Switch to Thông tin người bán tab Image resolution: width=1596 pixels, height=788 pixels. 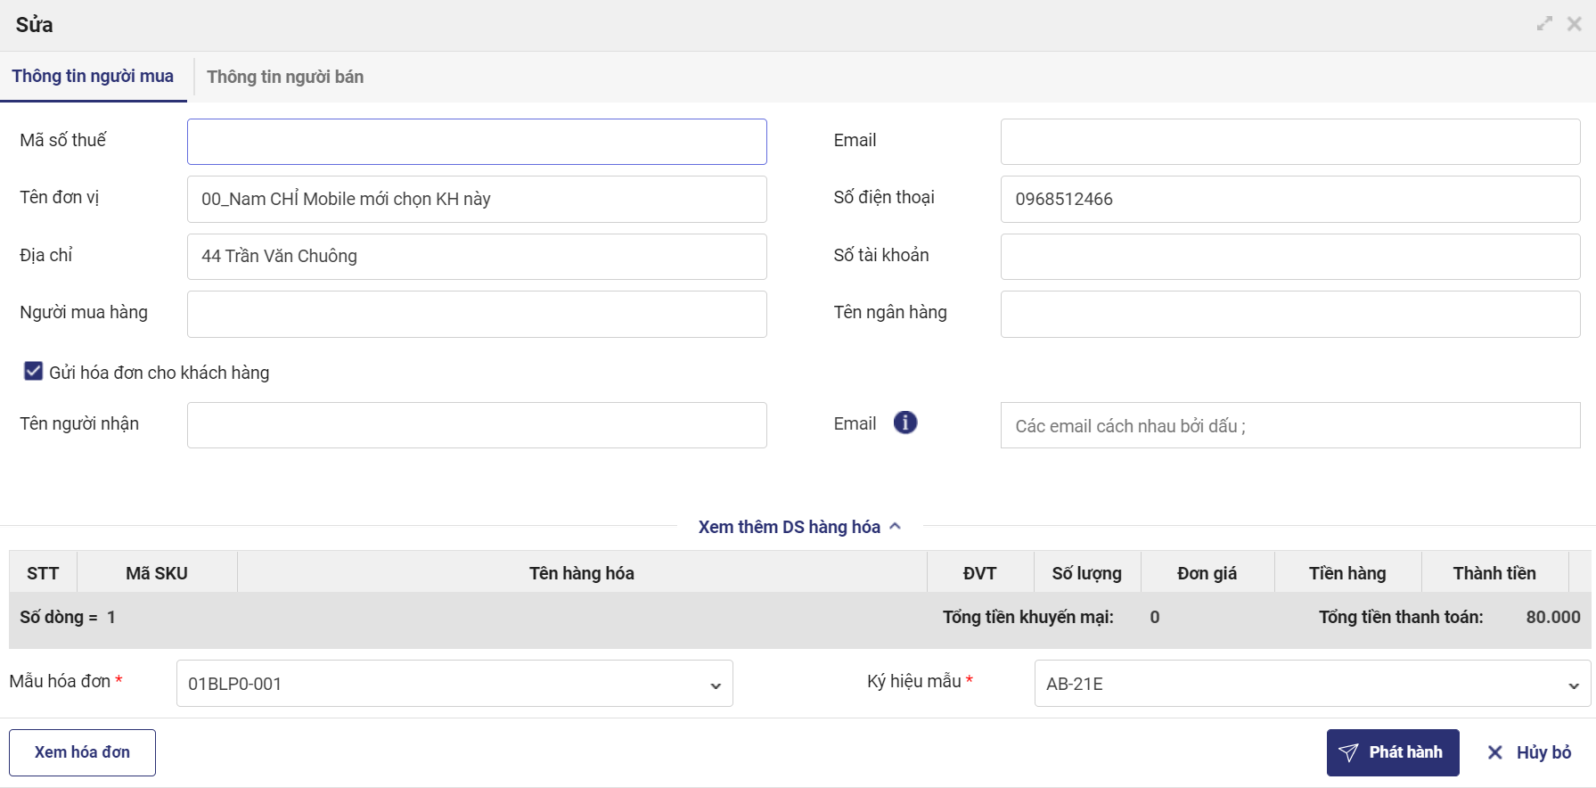click(285, 77)
